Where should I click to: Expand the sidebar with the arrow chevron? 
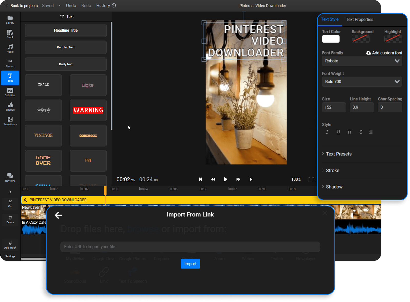(x=10, y=192)
